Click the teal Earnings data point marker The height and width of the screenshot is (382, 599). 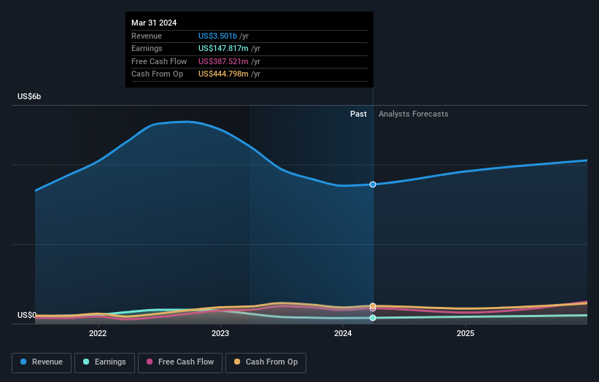tap(373, 318)
